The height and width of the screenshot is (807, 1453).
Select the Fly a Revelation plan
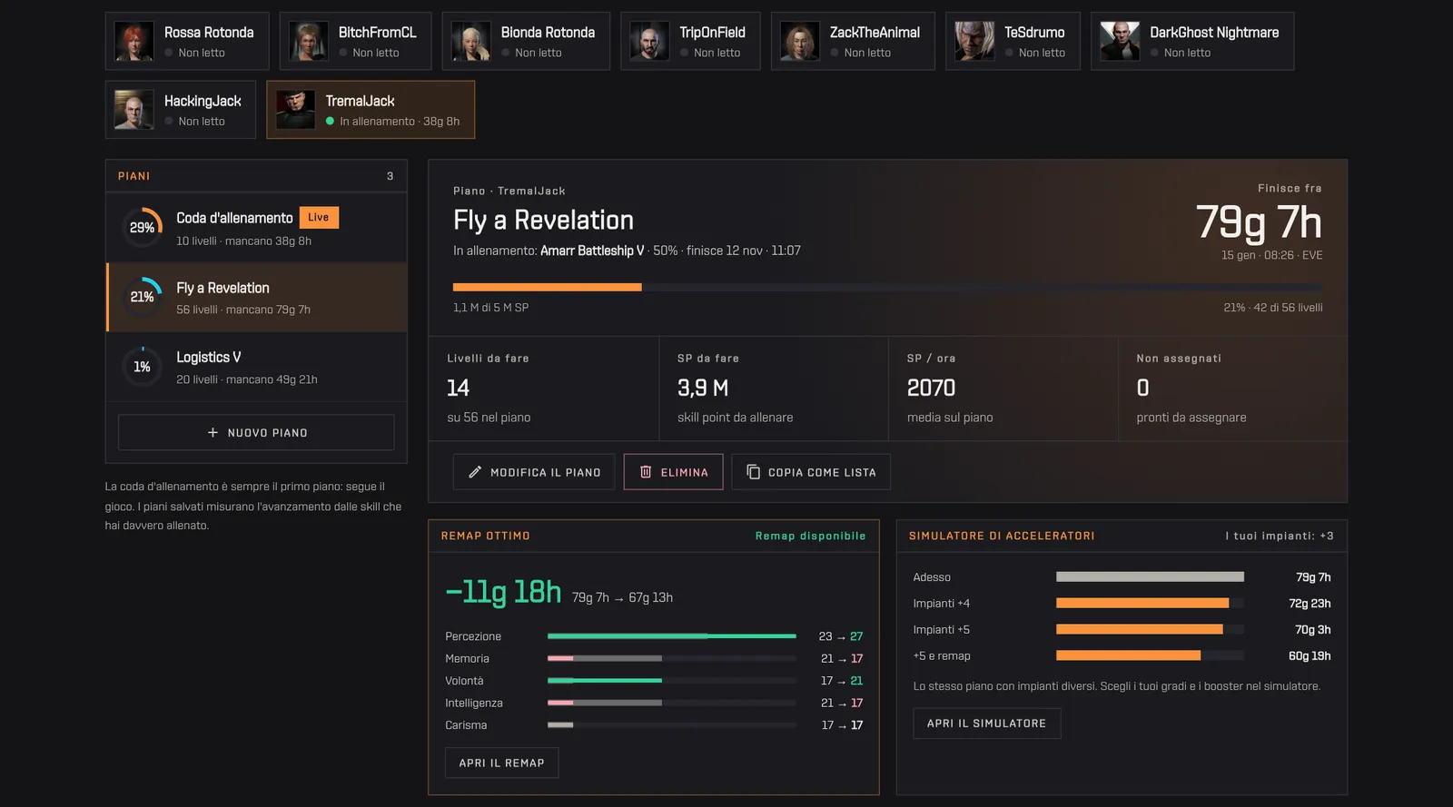coord(256,298)
